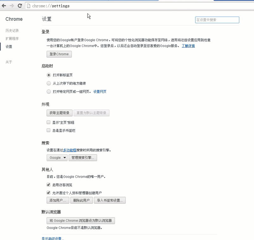
Task: Click the text Google Chrome目前不是默认浏览器
Action: click(74, 228)
